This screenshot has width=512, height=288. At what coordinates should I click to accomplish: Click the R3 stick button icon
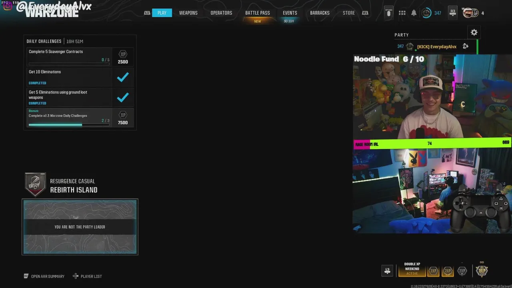pos(452,12)
